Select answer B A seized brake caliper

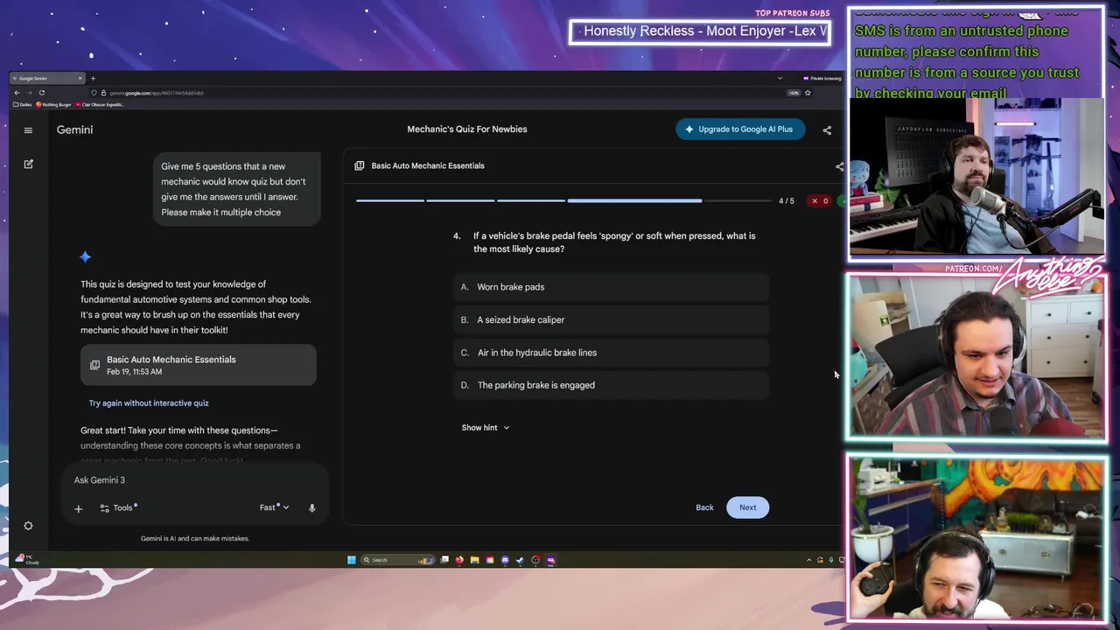tap(612, 320)
